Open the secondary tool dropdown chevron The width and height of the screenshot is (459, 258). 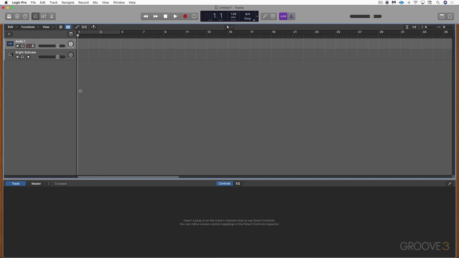[x=232, y=27]
